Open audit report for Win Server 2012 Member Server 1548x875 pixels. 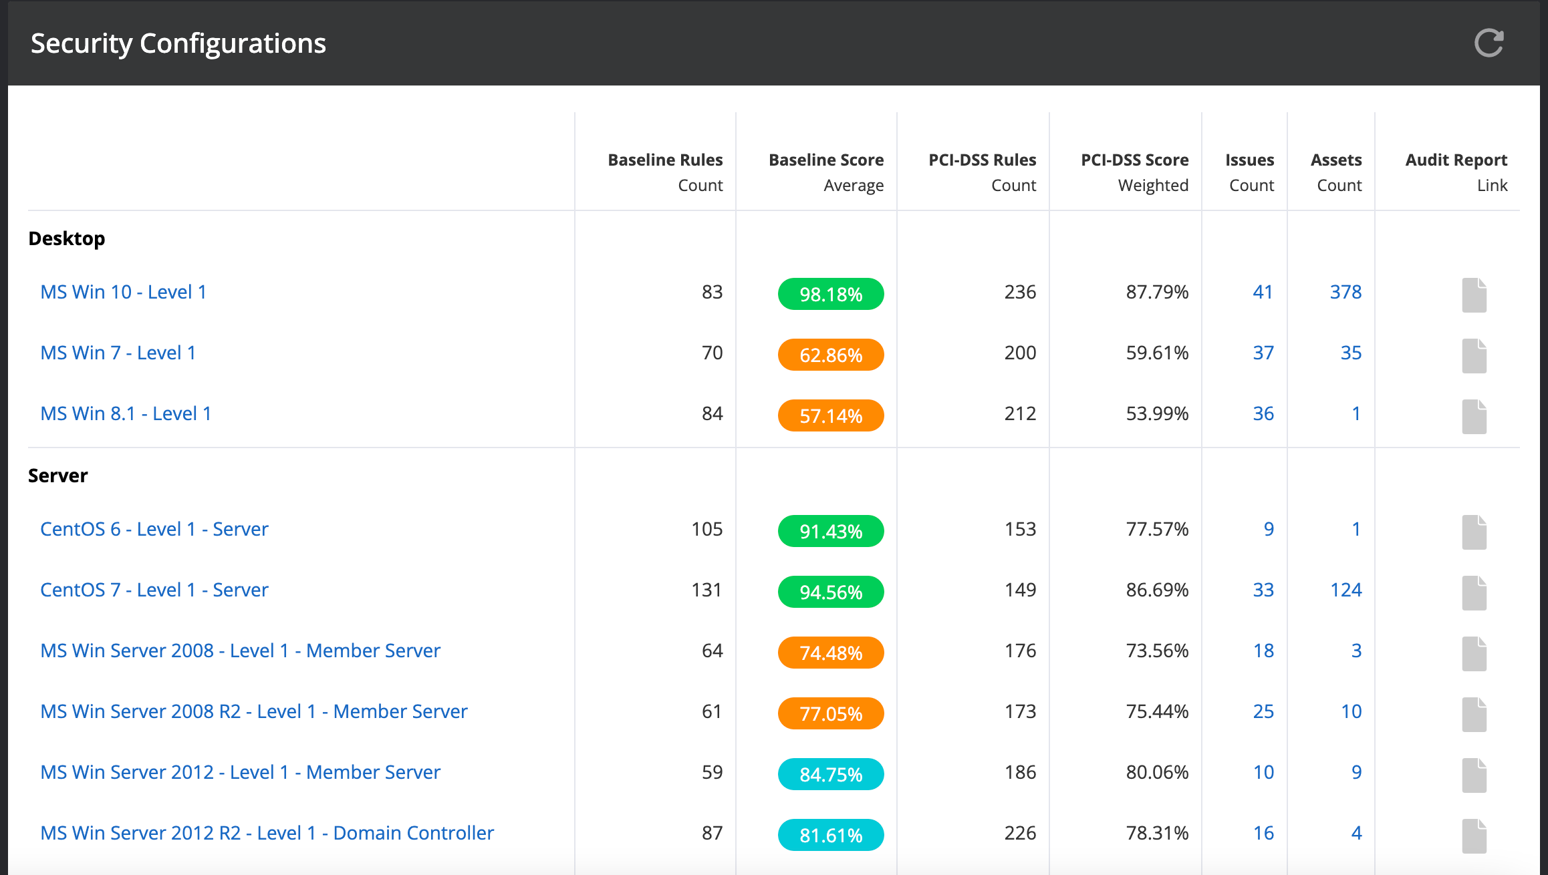1474,775
